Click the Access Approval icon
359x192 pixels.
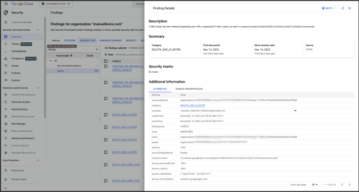[x=6, y=146]
